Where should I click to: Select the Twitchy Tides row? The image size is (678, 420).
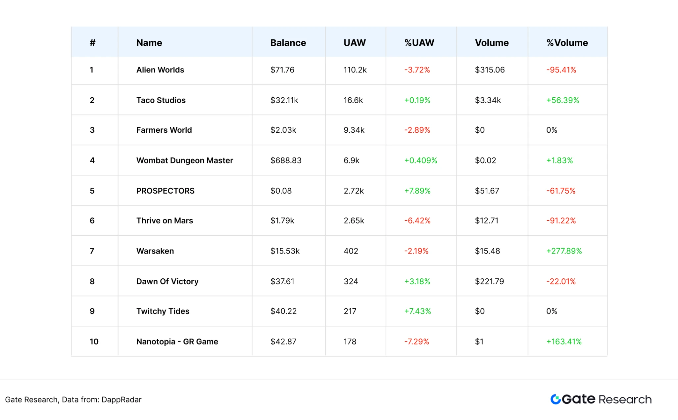click(163, 311)
